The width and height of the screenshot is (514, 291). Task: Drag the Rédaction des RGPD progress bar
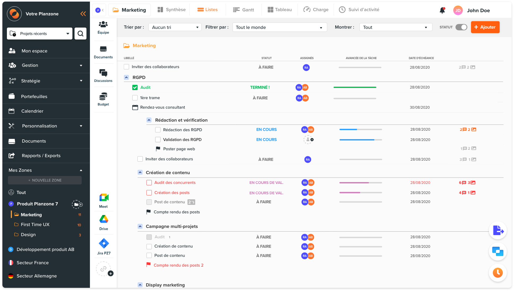360,129
